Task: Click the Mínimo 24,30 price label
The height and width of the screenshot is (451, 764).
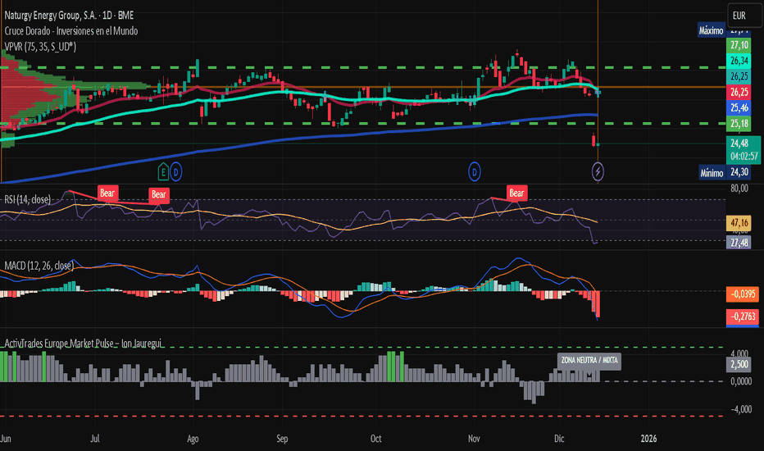Action: pyautogui.click(x=725, y=172)
